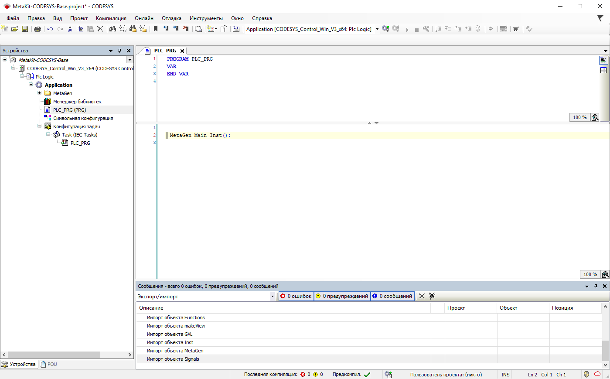This screenshot has height=379, width=610.
Task: Switch declaration editor to tabular view
Action: tap(603, 70)
